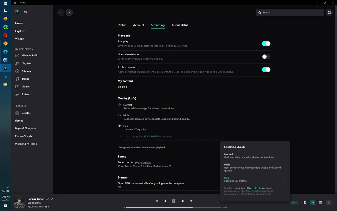Open More settings for sound output

point(144,163)
